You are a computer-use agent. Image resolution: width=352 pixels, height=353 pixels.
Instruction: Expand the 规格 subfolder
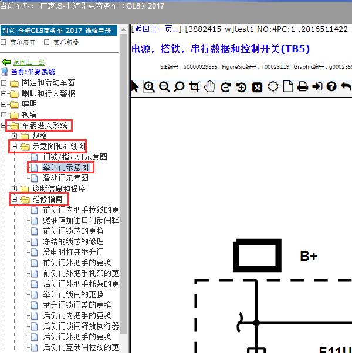coord(14,136)
